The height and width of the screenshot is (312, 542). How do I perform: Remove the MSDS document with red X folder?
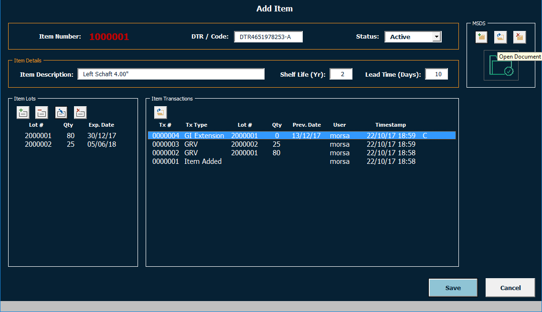[x=519, y=37]
